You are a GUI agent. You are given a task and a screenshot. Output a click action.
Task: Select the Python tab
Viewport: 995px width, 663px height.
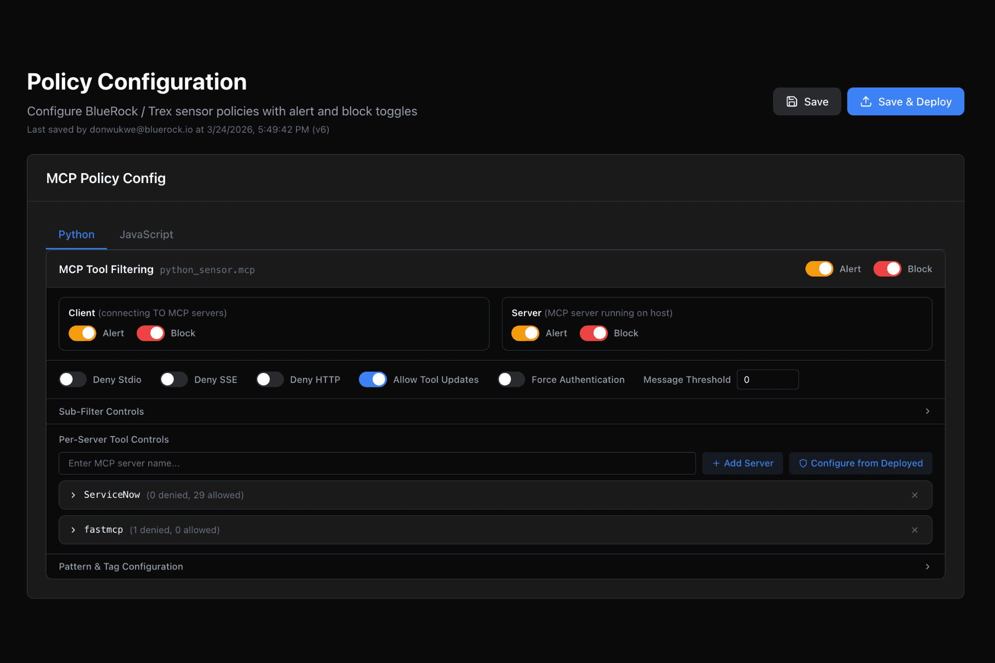pos(76,234)
